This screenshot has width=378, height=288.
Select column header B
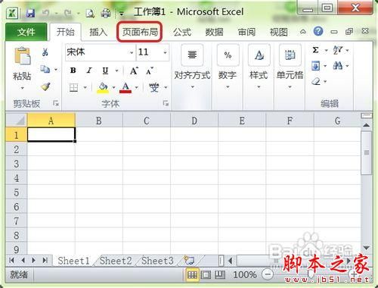coord(99,121)
